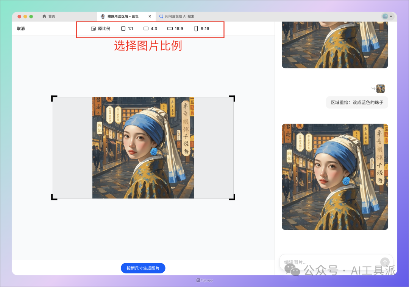Click the girl image in crop canvas
The image size is (409, 287).
pyautogui.click(x=143, y=148)
